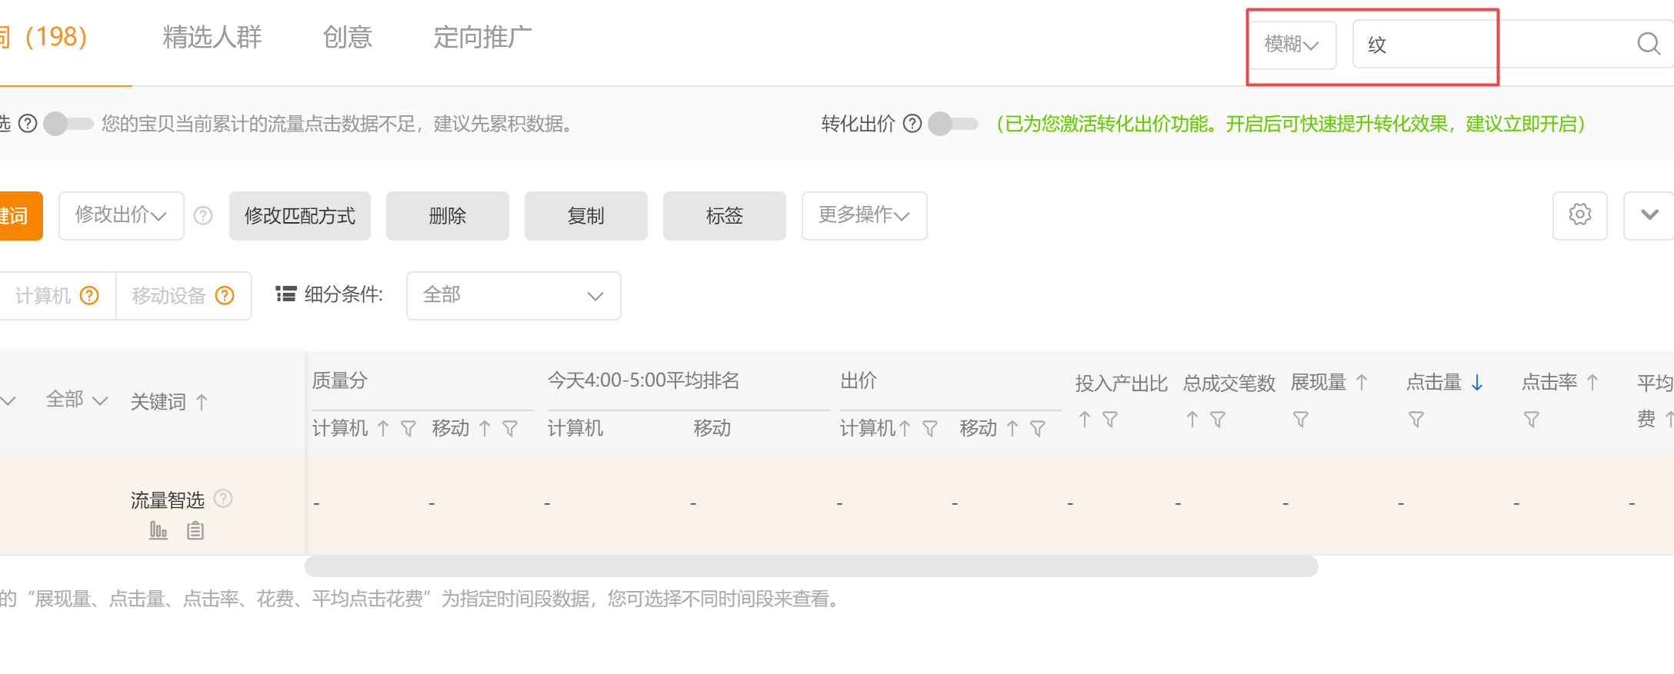
Task: Toggle the switch beside the data-insufficient notice
Action: 68,124
